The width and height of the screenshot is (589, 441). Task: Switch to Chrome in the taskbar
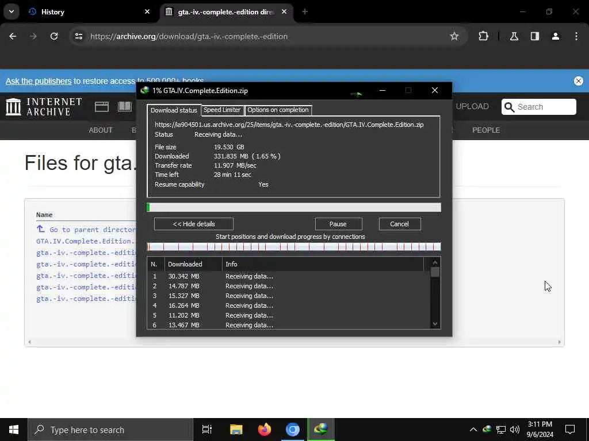click(293, 430)
